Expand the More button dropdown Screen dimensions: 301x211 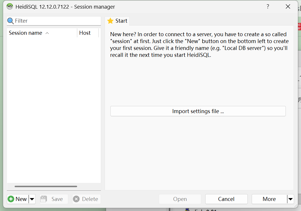[290, 199]
